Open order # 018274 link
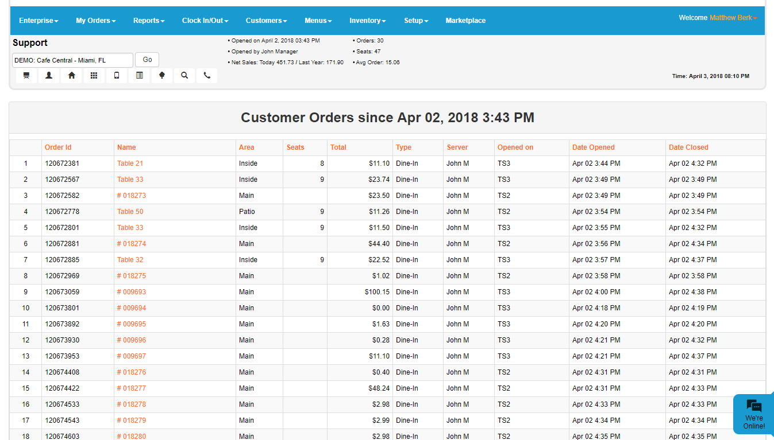 pos(132,244)
